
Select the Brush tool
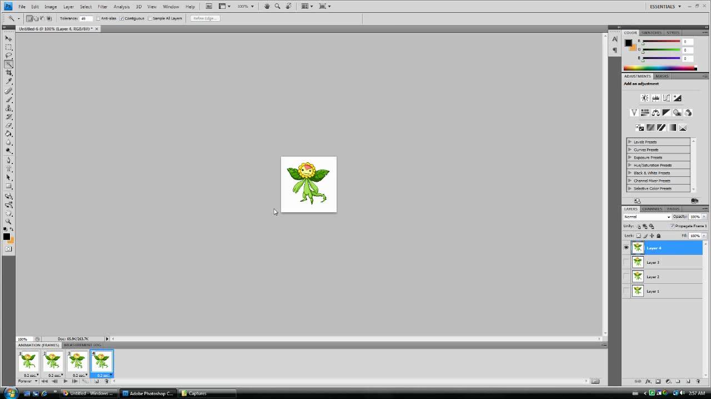(9, 99)
